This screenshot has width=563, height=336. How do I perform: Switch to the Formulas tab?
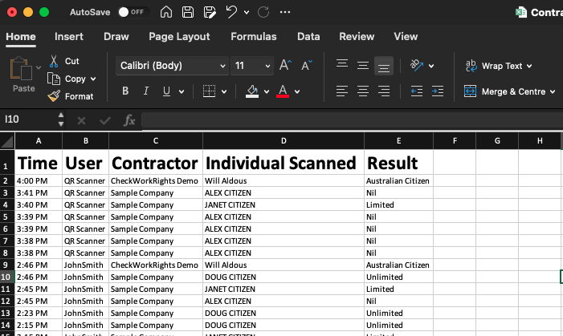[x=254, y=37]
